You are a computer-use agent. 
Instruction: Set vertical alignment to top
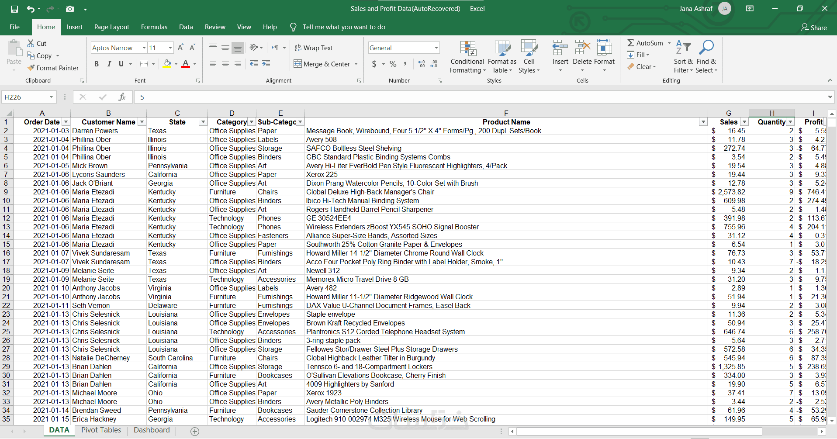tap(213, 48)
